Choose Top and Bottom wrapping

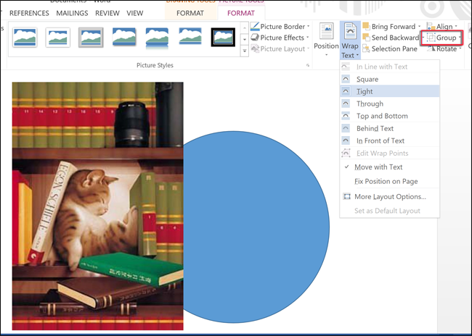pos(389,116)
